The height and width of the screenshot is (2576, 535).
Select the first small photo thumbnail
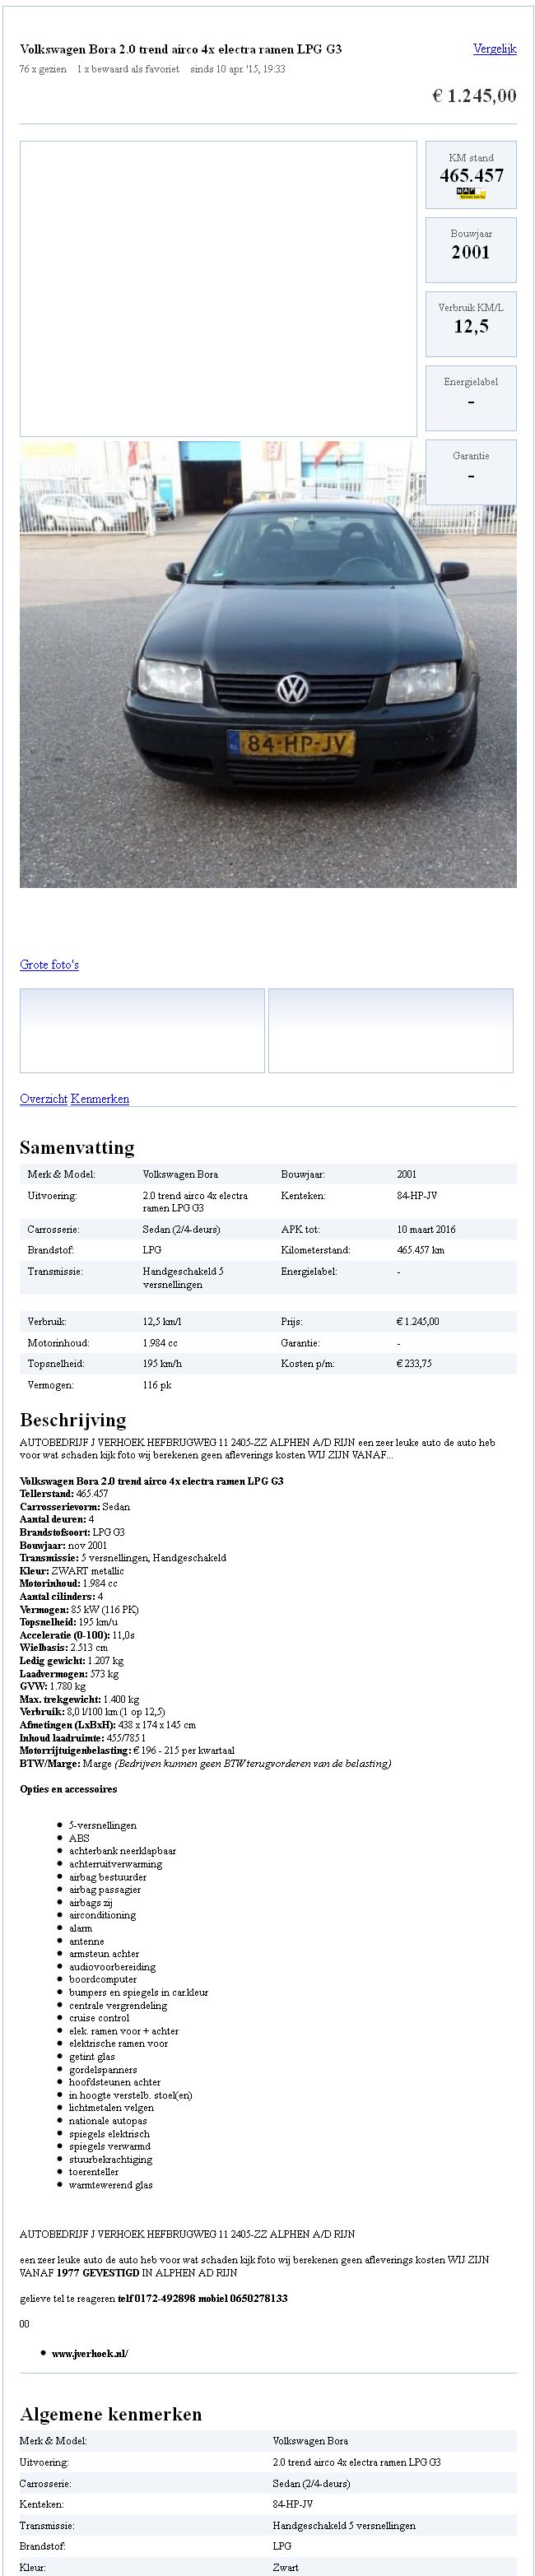(142, 1030)
